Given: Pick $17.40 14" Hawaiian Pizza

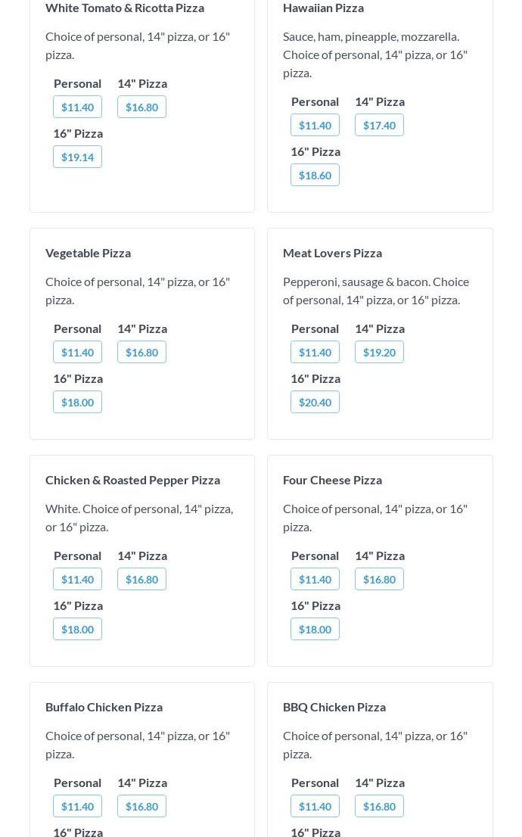Looking at the screenshot, I should click(x=379, y=125).
